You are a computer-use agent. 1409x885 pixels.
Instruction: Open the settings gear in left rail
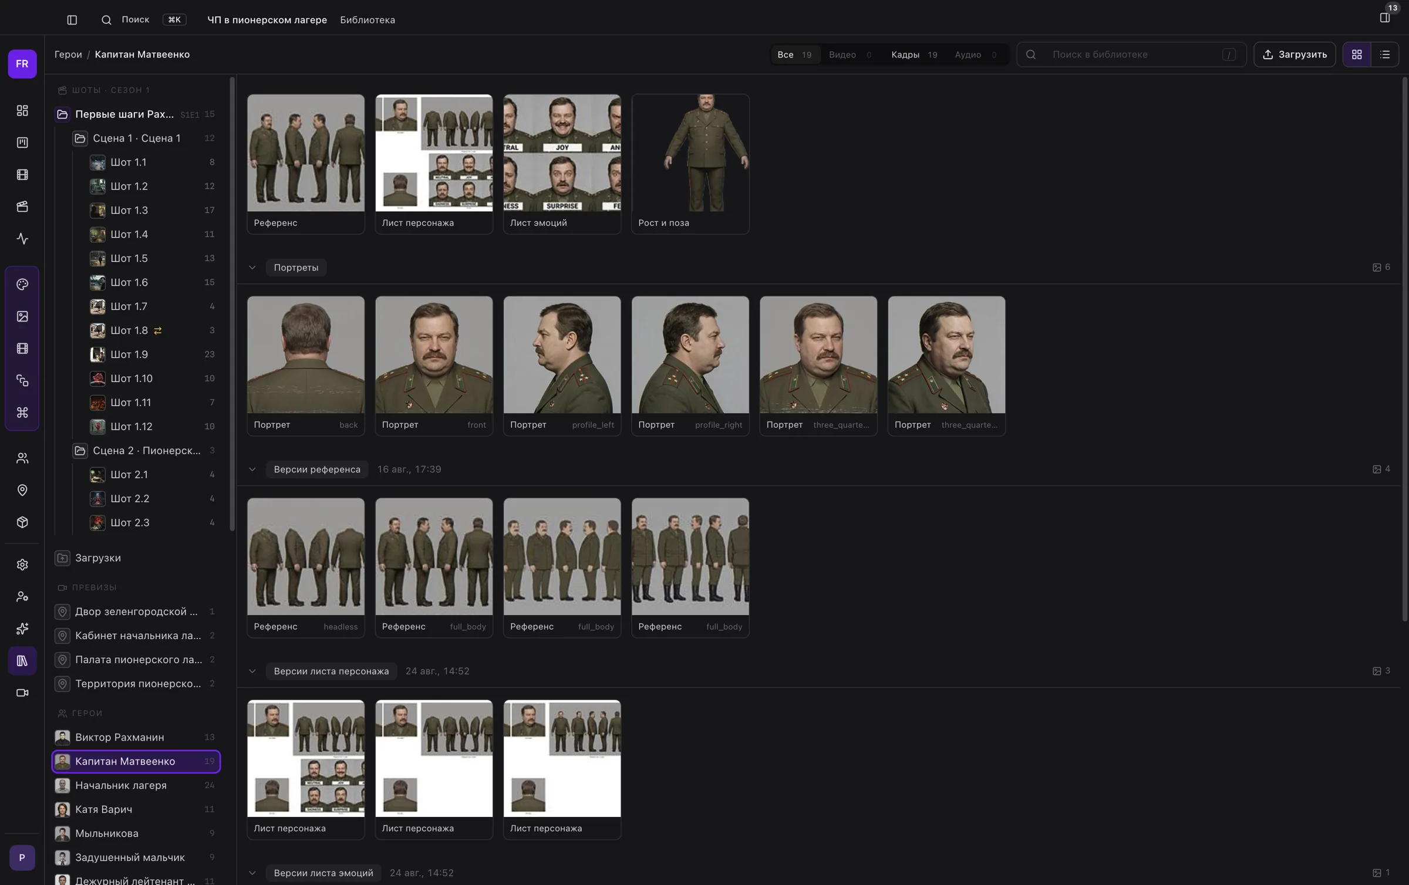(x=22, y=565)
